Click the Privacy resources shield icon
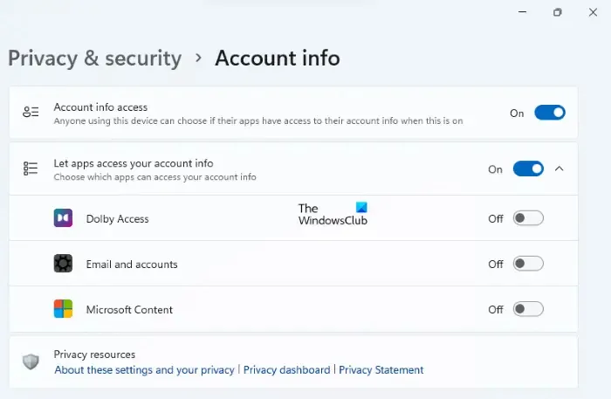Image resolution: width=611 pixels, height=399 pixels. coord(31,361)
